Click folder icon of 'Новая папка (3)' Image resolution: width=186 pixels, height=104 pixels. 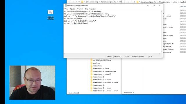click(92, 85)
